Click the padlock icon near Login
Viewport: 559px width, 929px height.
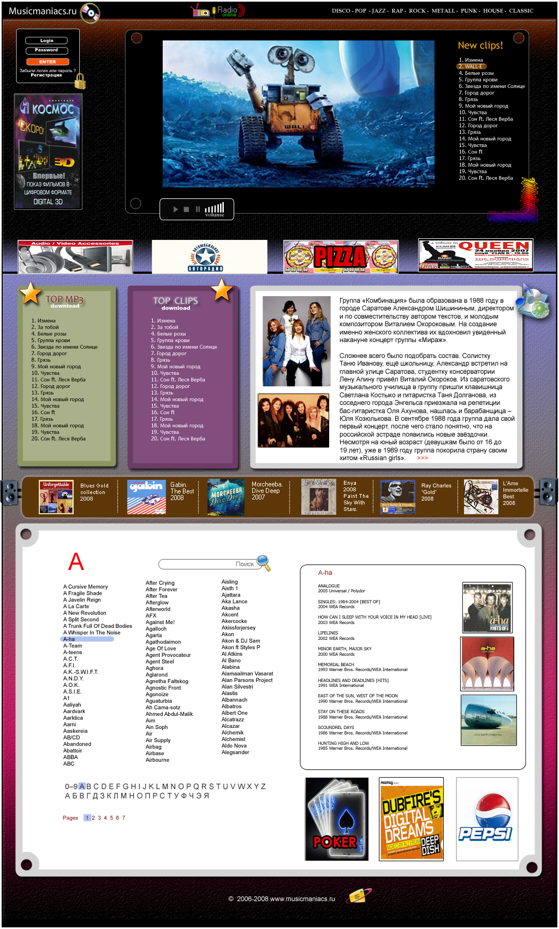80,81
